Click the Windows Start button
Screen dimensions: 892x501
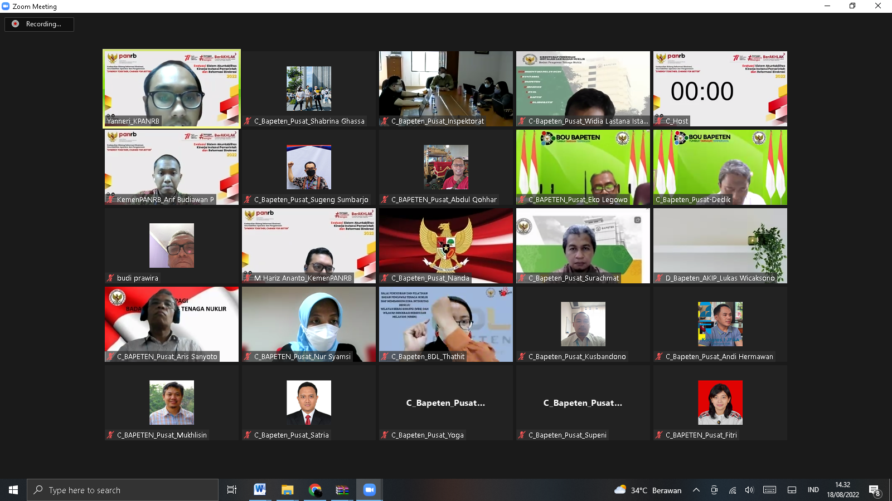13,490
